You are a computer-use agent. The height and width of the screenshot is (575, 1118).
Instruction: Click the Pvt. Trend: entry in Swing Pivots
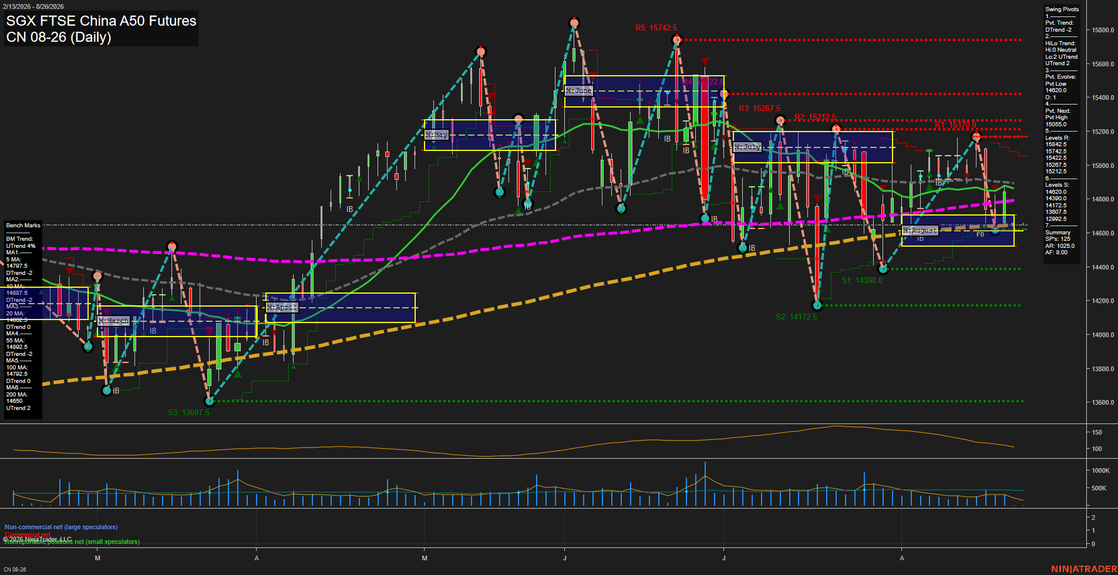[x=1059, y=23]
